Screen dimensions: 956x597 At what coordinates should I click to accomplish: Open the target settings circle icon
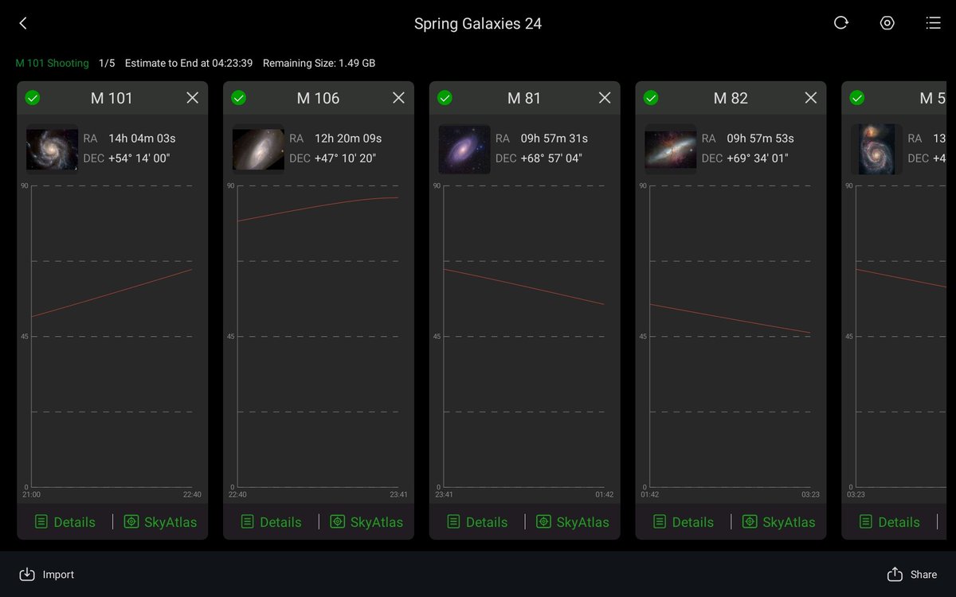point(887,23)
